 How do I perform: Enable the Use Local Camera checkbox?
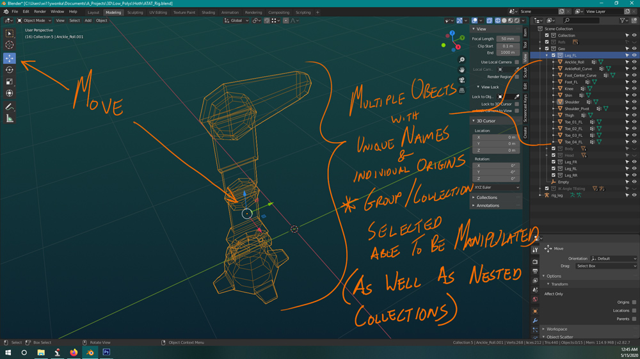[x=516, y=62]
